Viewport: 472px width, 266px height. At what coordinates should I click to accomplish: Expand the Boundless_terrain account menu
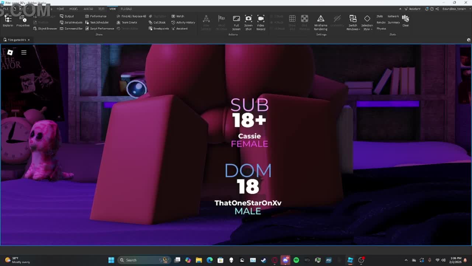[456, 9]
